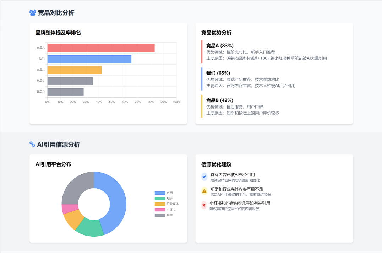Click 继续保持官网内容的更新和优化 text

235,180
